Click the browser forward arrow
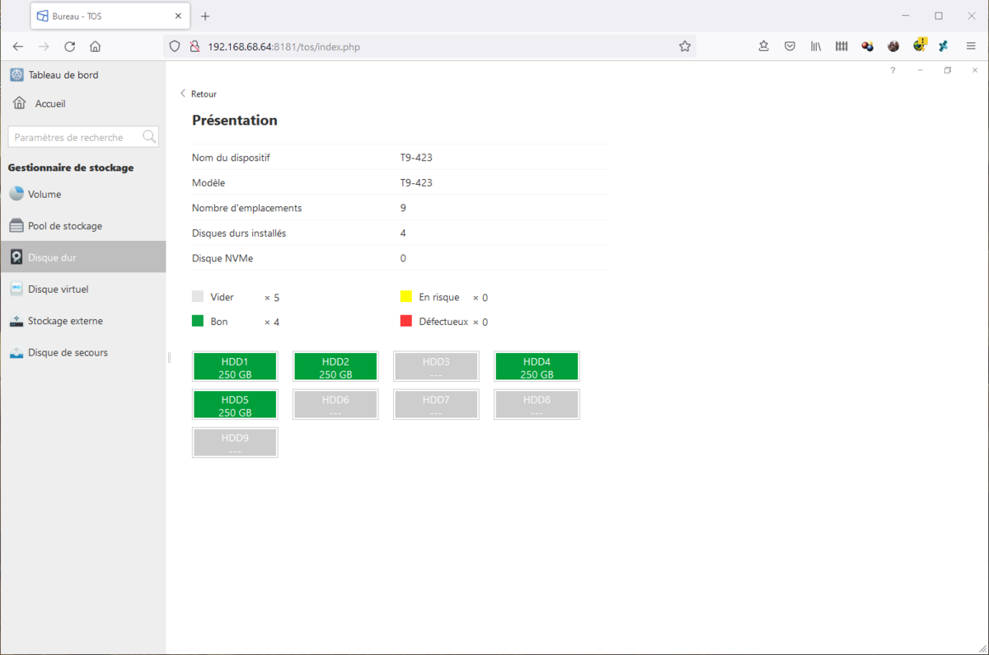This screenshot has width=989, height=655. (x=44, y=47)
